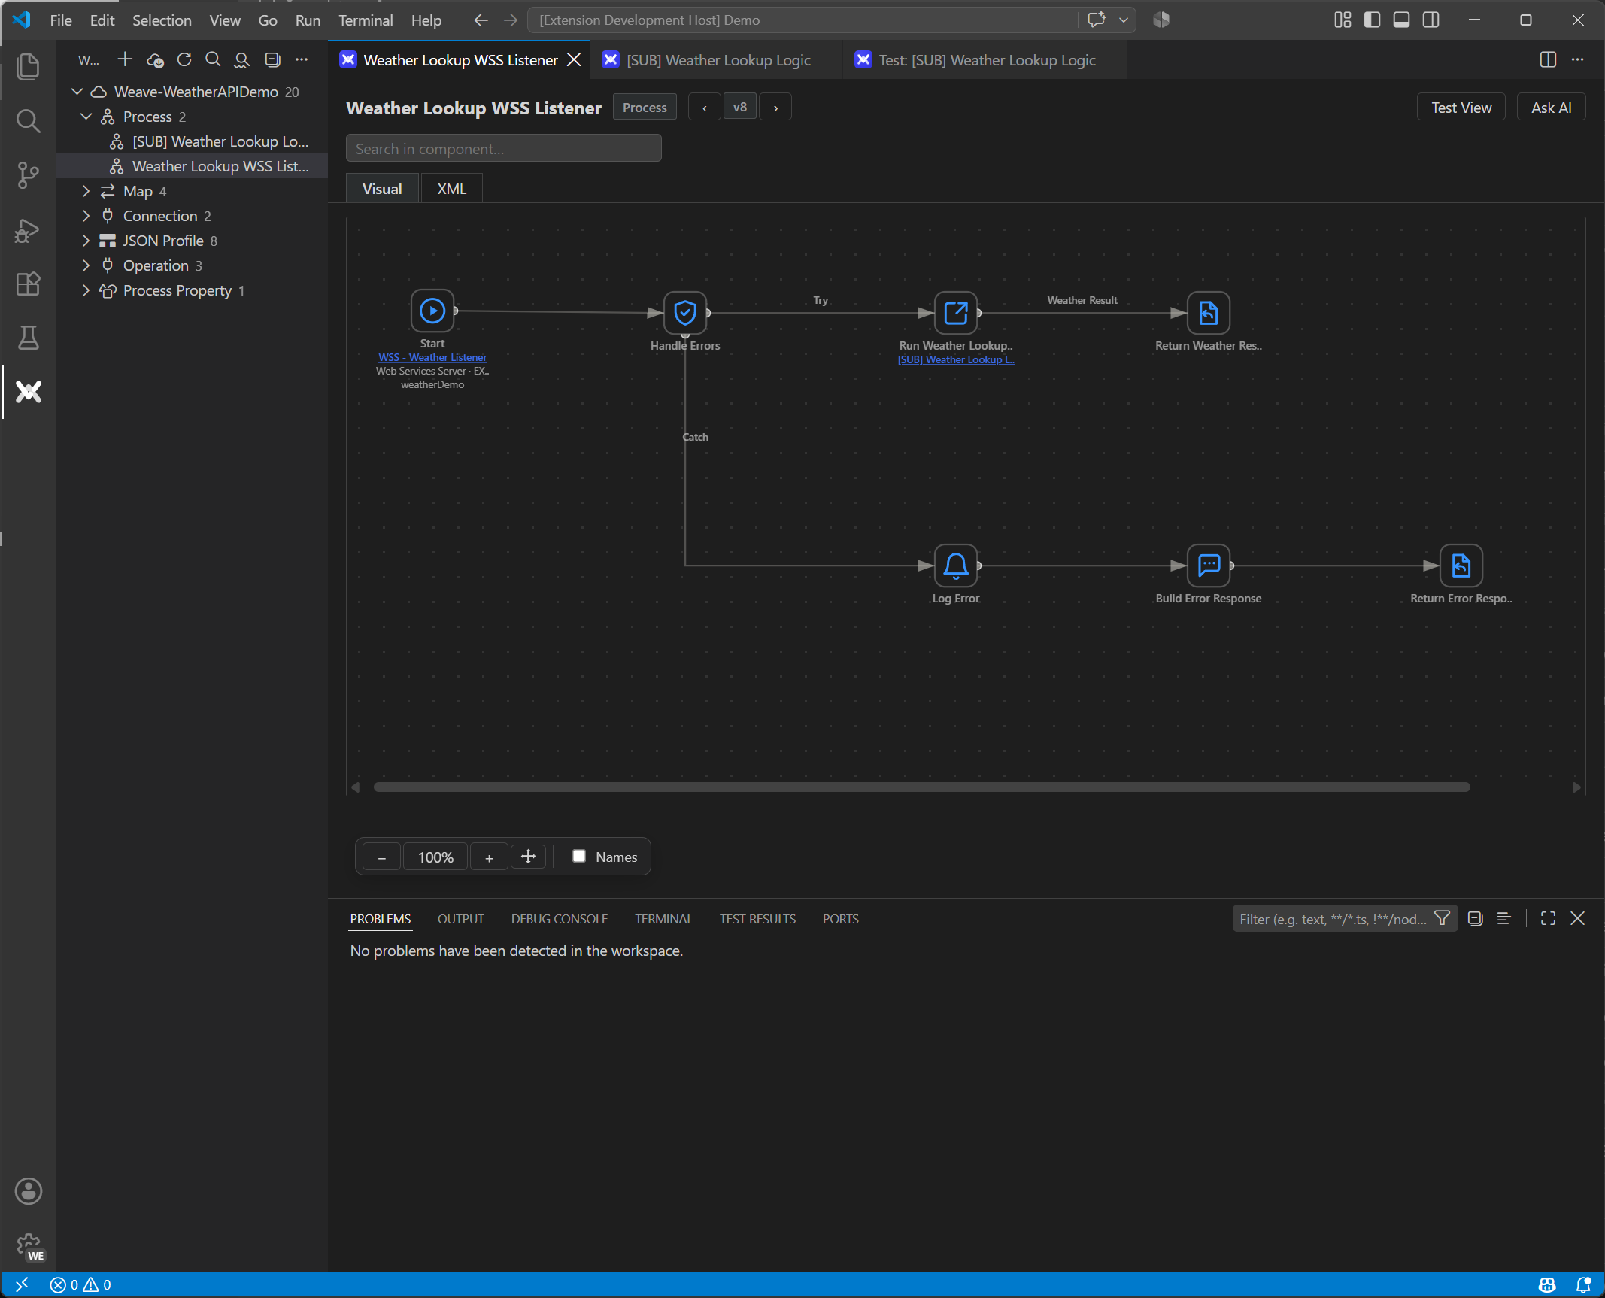1605x1298 pixels.
Task: Open the [SUB] Weather Lookup L.. link
Action: pyautogui.click(x=956, y=359)
